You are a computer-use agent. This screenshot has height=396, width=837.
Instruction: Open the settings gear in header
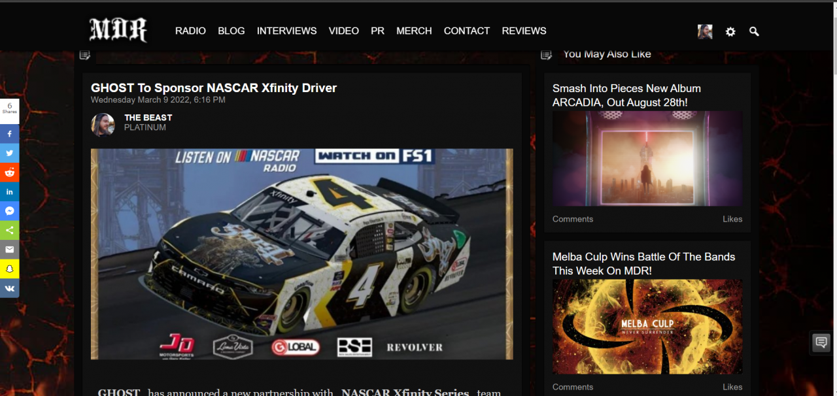click(x=730, y=31)
